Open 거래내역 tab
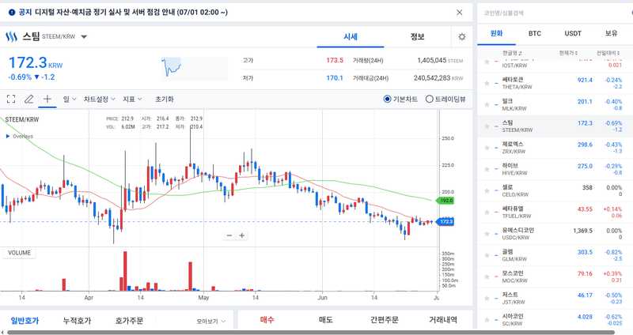Image resolution: width=633 pixels, height=335 pixels. pos(443,320)
